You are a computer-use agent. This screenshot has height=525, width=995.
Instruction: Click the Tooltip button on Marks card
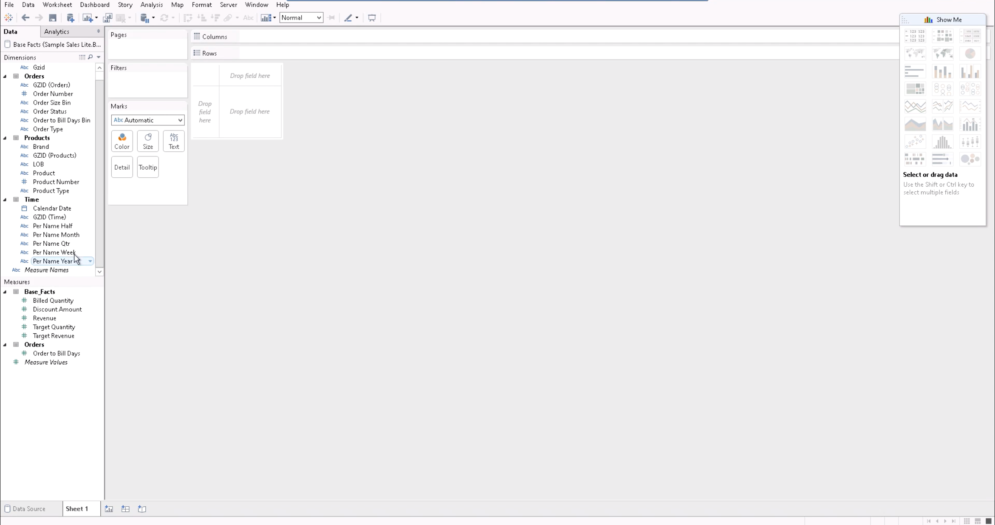pyautogui.click(x=148, y=167)
